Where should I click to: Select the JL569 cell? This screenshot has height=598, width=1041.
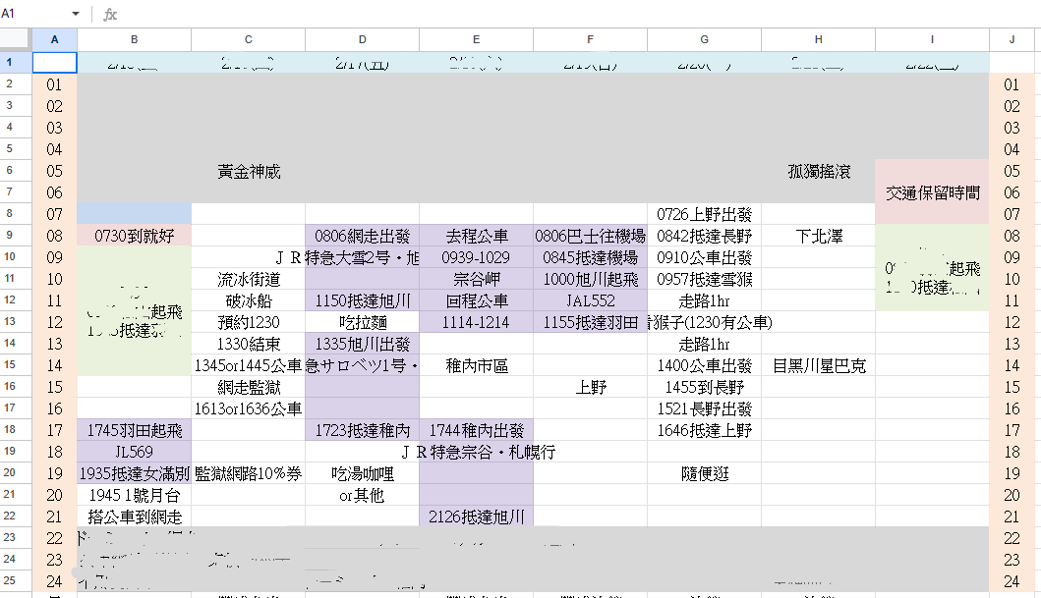coord(134,452)
